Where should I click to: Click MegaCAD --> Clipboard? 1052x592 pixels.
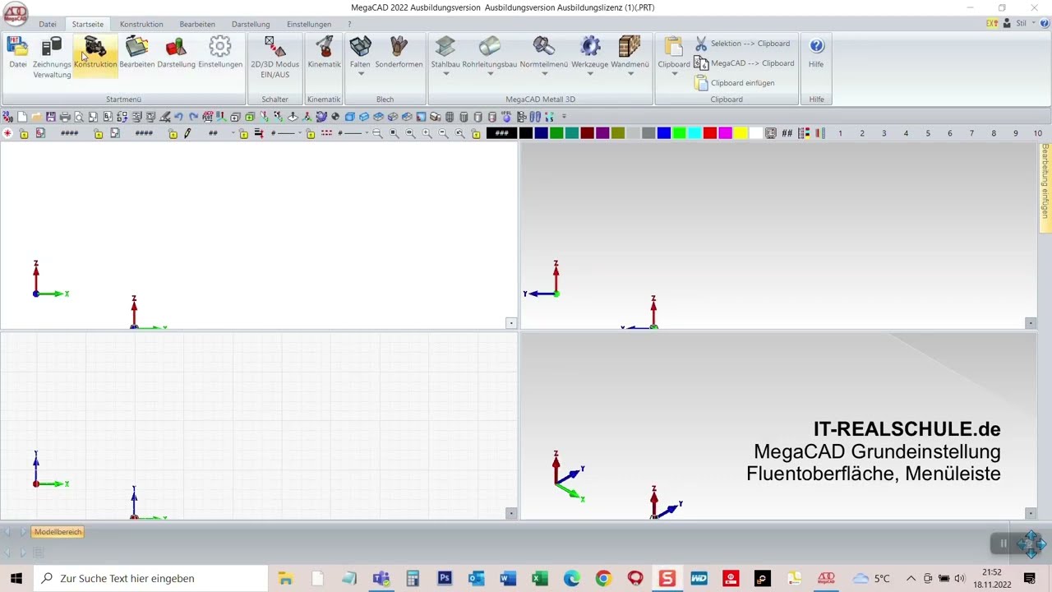click(x=744, y=63)
